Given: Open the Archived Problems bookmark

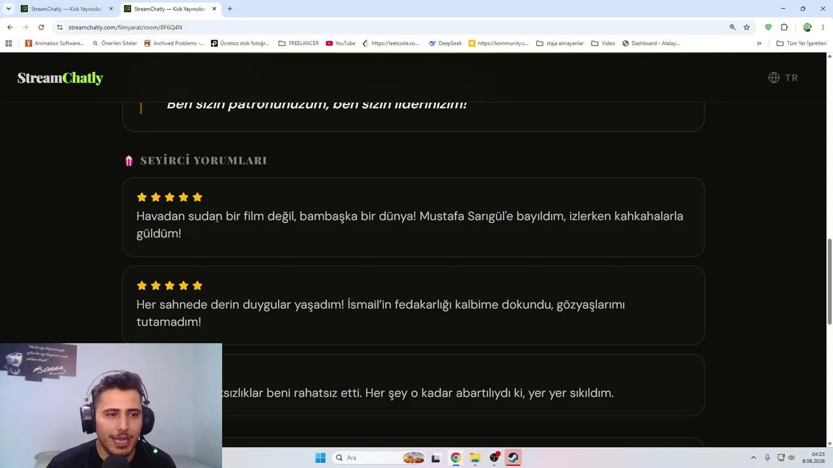Looking at the screenshot, I should (x=174, y=44).
